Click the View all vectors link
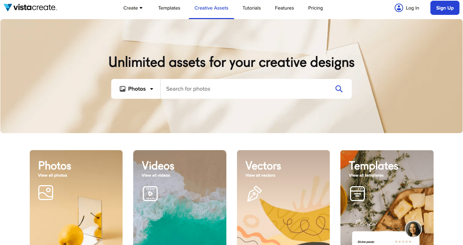 click(x=260, y=175)
